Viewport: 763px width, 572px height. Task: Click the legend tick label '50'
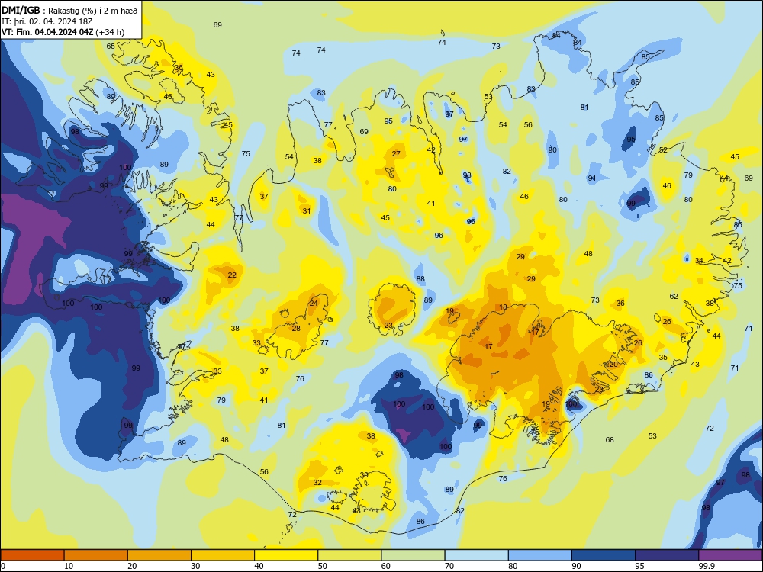point(323,566)
